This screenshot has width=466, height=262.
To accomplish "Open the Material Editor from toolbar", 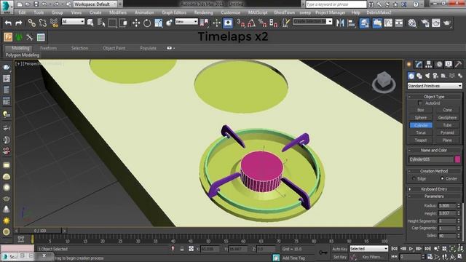I will (x=412, y=23).
